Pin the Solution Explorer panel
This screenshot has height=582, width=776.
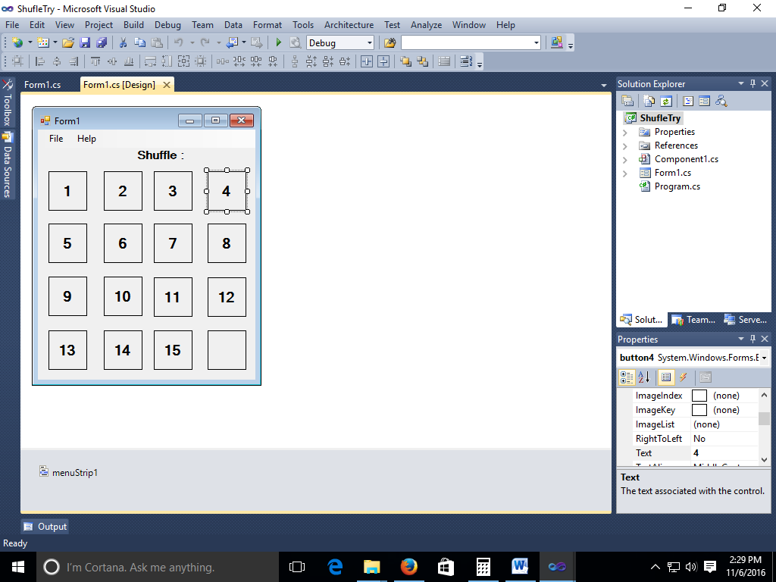tap(753, 83)
